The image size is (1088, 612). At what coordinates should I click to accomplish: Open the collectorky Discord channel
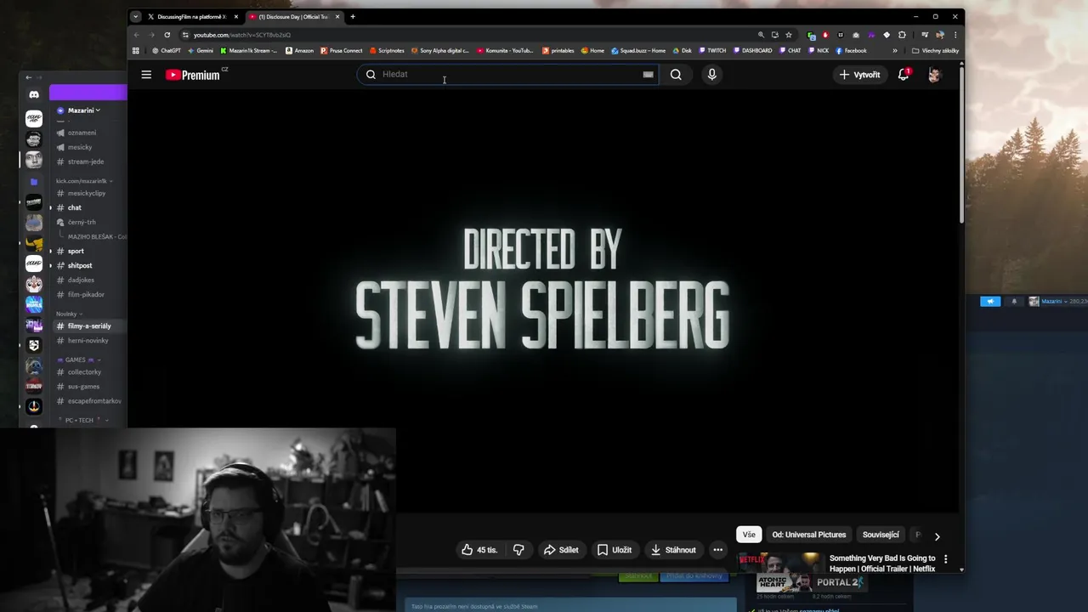84,372
